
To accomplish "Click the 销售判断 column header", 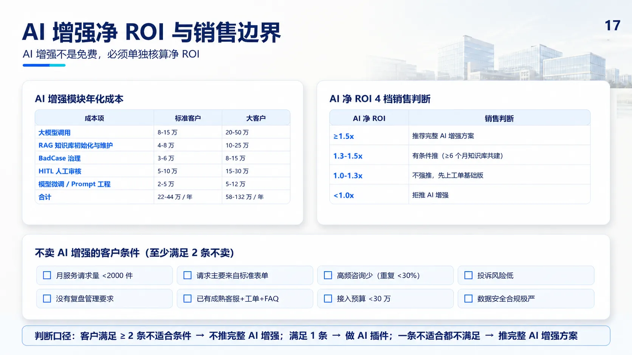I will [x=499, y=118].
